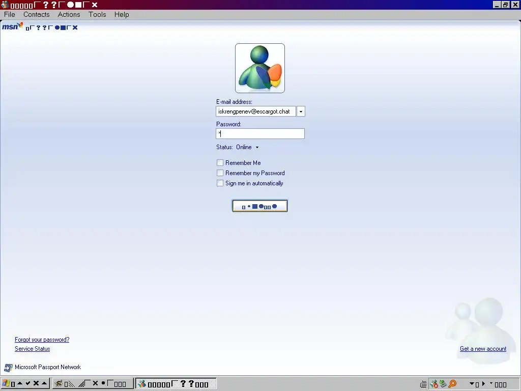Click the Messenger signed-out tray icon
Viewport: 521px width, 391px height.
(434, 384)
